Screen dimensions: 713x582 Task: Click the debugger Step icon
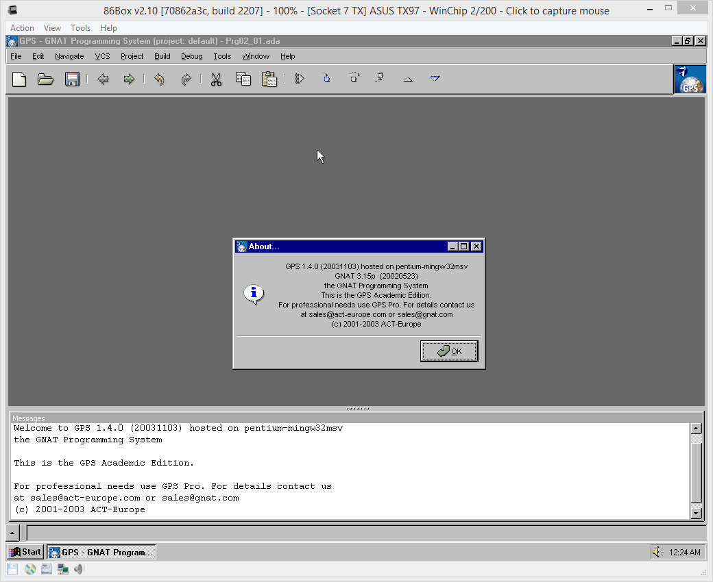click(x=326, y=78)
